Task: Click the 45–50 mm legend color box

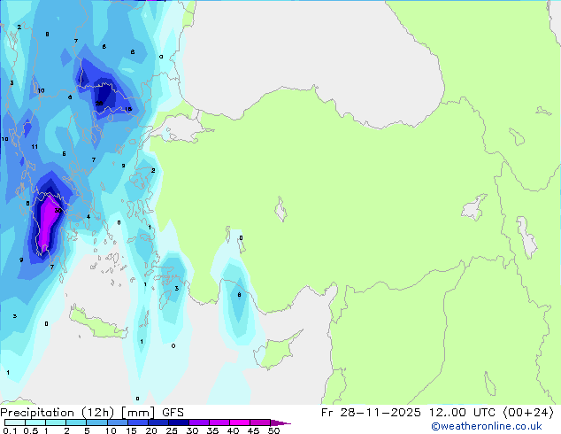Action: 260,422
